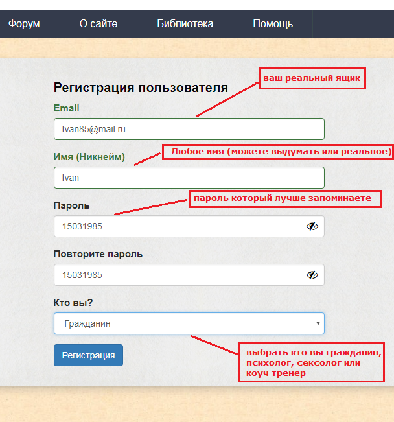Toggle password visibility eye in Пароль field
The image size is (394, 422).
pyautogui.click(x=312, y=226)
